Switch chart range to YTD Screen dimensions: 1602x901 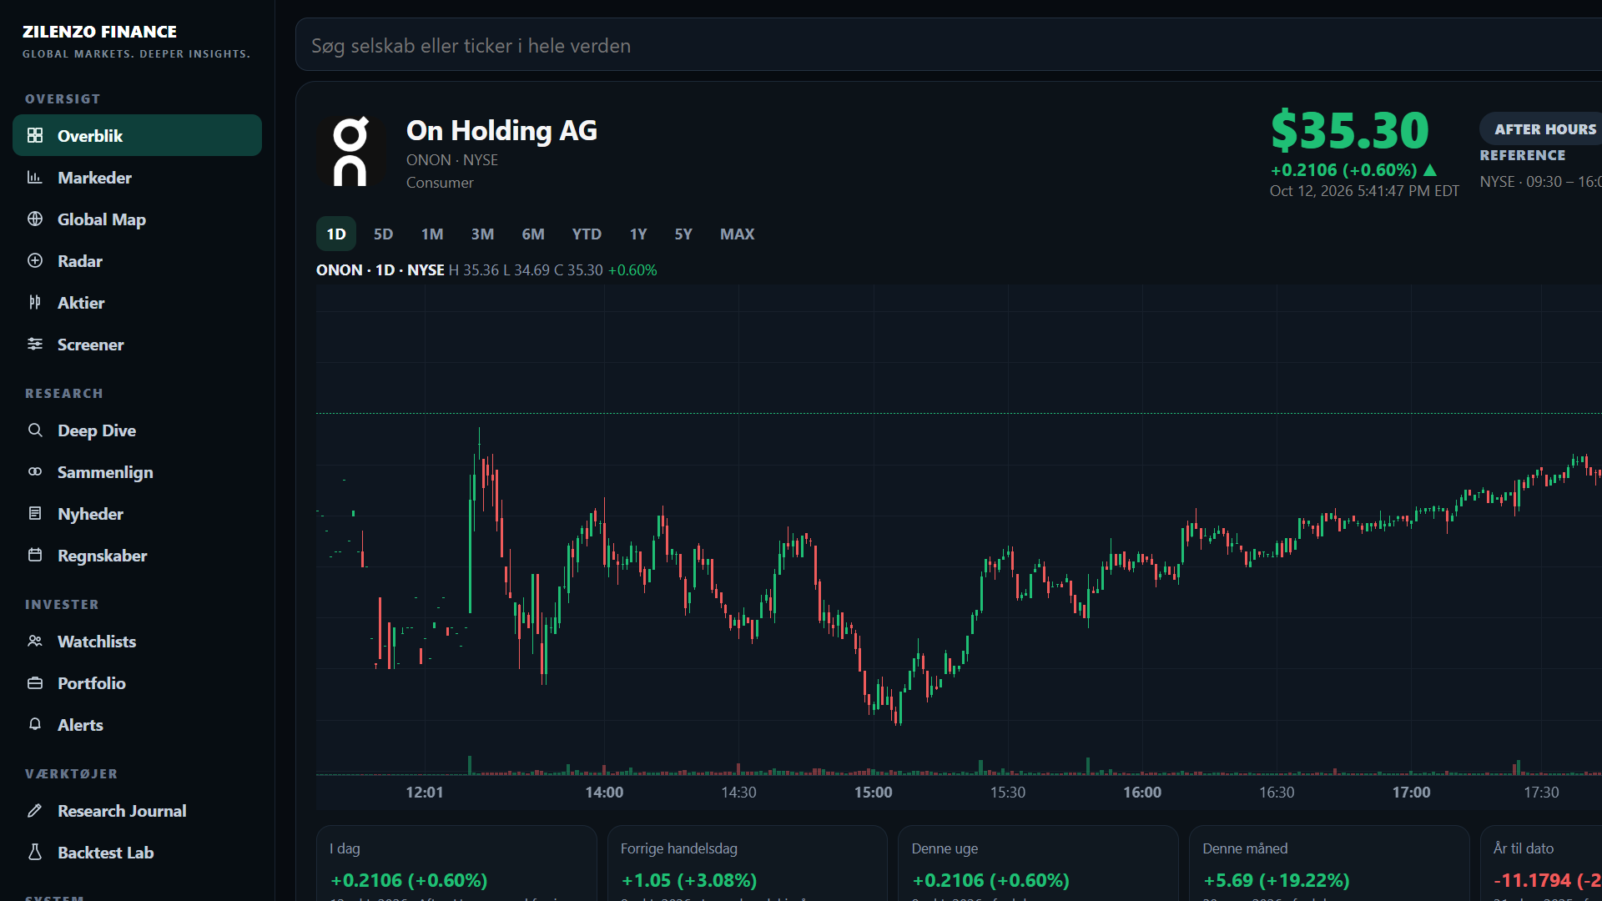pos(587,234)
